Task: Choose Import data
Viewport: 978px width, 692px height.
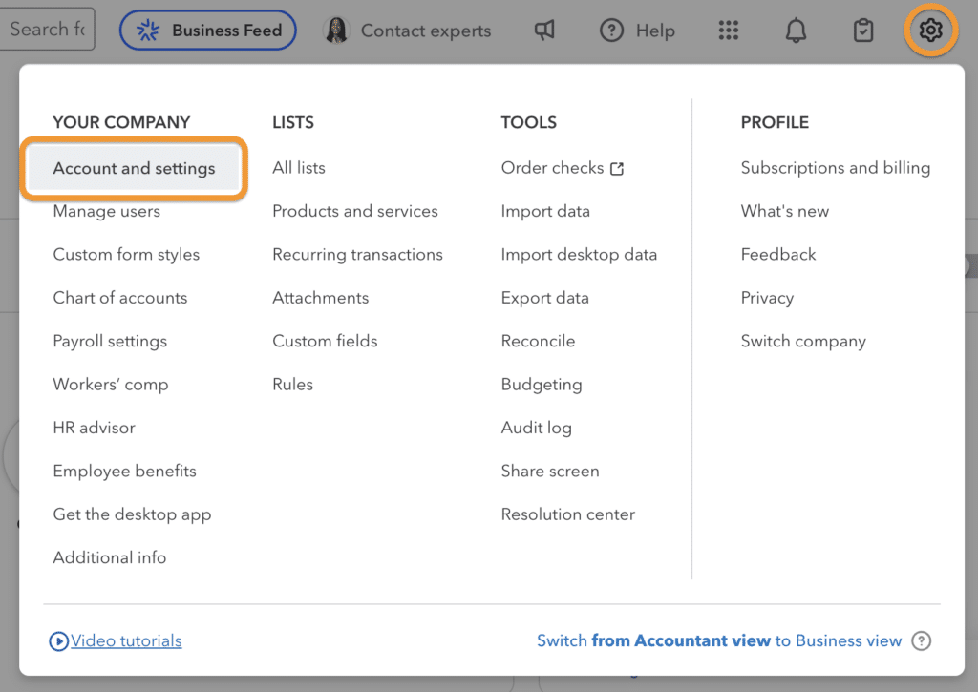Action: pyautogui.click(x=545, y=211)
